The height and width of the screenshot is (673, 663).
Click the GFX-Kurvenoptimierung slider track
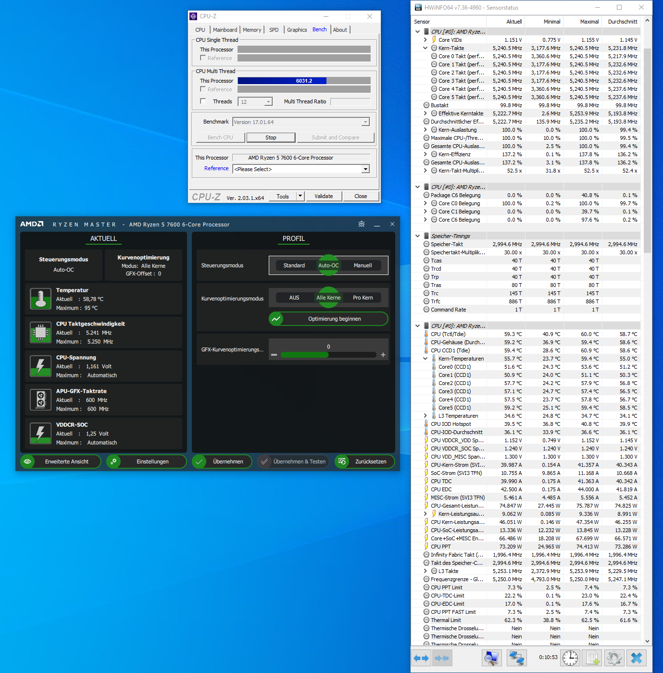coord(328,355)
